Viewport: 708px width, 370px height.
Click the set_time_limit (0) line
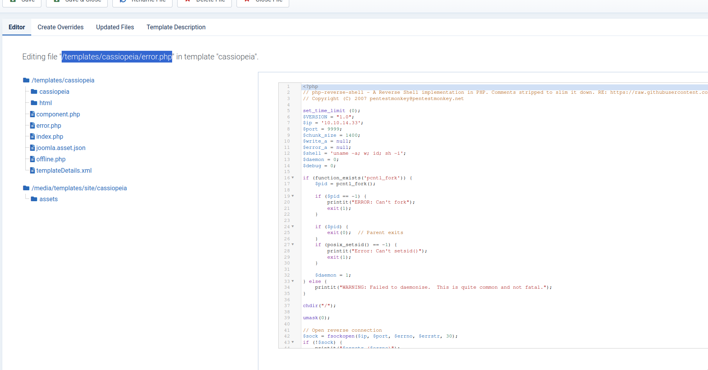point(331,111)
